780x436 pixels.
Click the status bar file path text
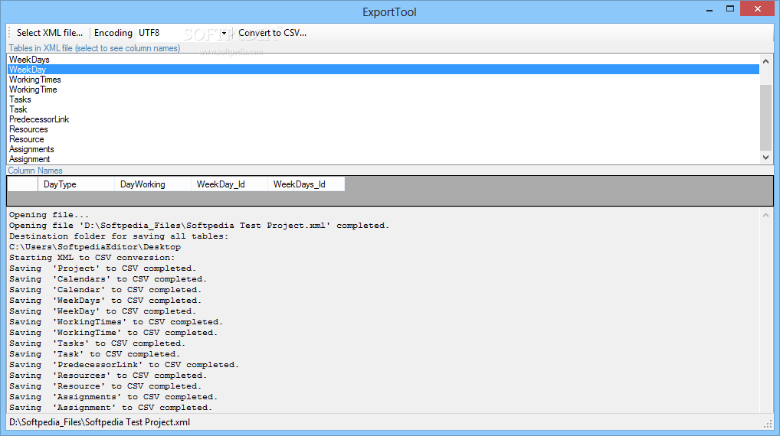pos(100,422)
